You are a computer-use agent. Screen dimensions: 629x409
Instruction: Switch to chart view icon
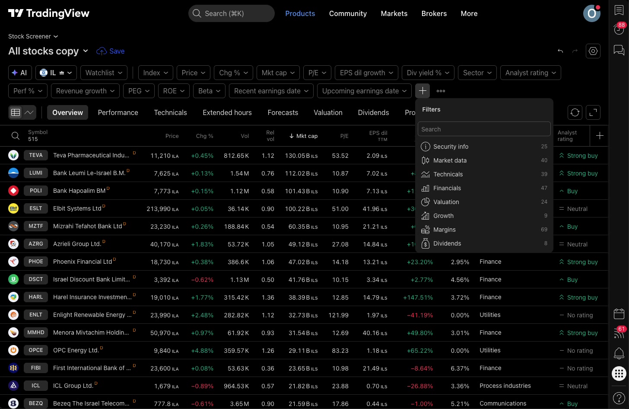(29, 112)
